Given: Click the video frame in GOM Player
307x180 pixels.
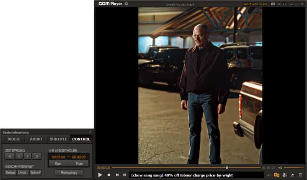Looking at the screenshot, I should (200, 86).
